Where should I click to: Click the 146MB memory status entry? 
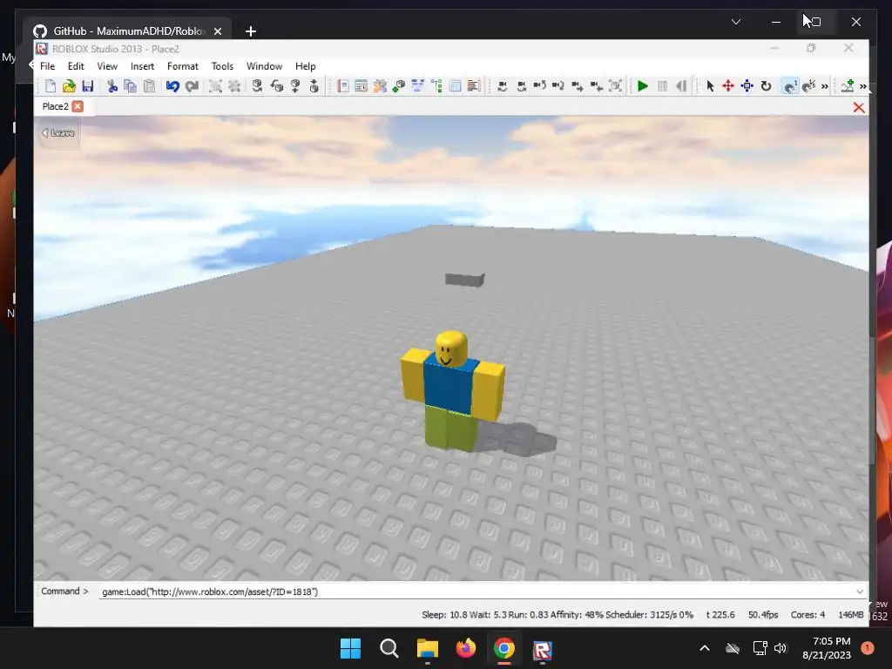click(850, 614)
